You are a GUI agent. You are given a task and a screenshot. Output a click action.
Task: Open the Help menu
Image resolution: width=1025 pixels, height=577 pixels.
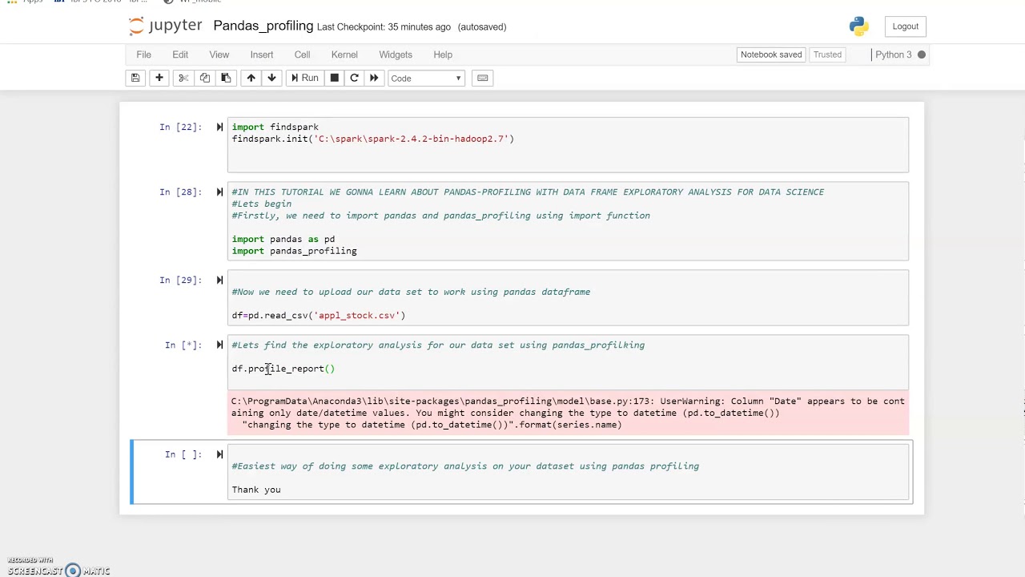tap(443, 54)
